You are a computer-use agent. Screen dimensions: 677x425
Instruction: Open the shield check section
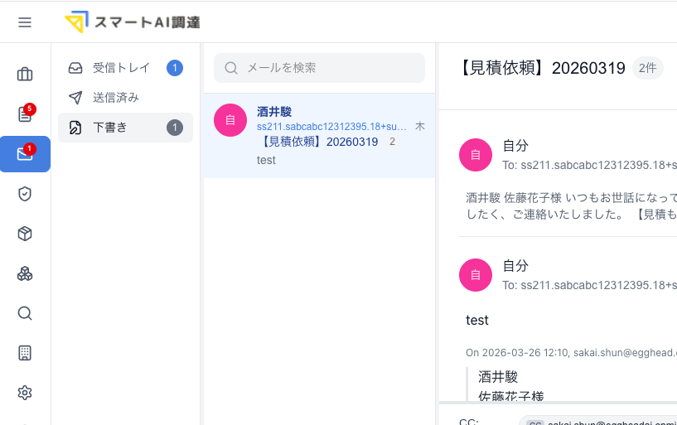coord(25,194)
